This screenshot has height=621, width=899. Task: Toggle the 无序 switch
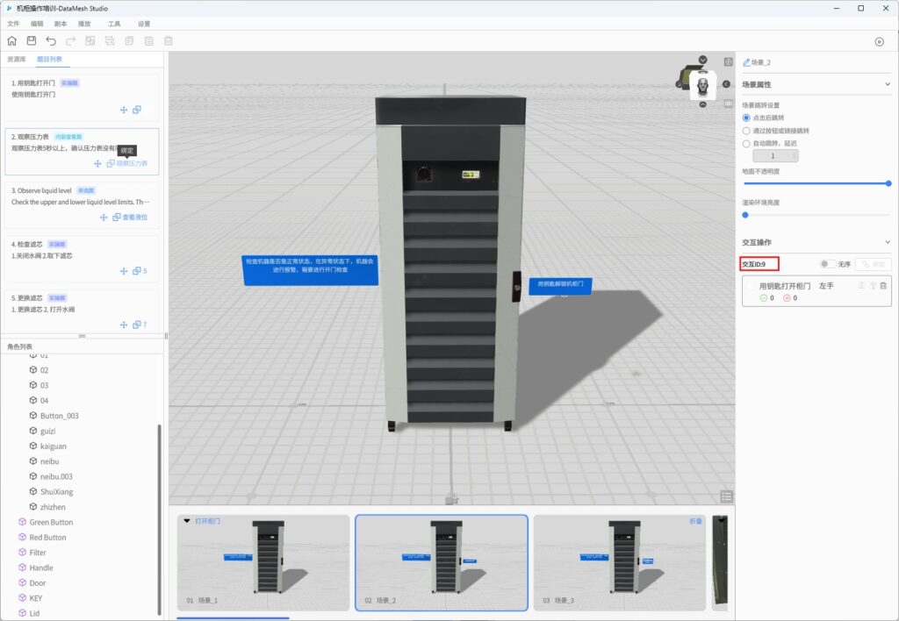826,264
